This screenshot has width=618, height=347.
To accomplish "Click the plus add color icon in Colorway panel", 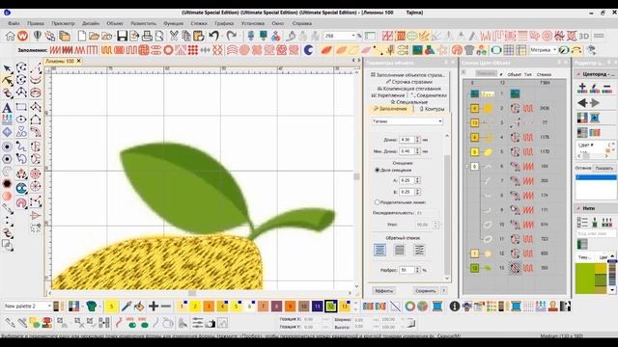I will [582, 88].
